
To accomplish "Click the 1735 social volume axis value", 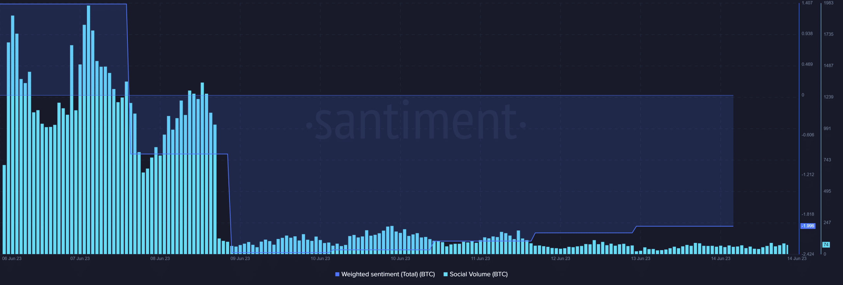I will pos(829,34).
